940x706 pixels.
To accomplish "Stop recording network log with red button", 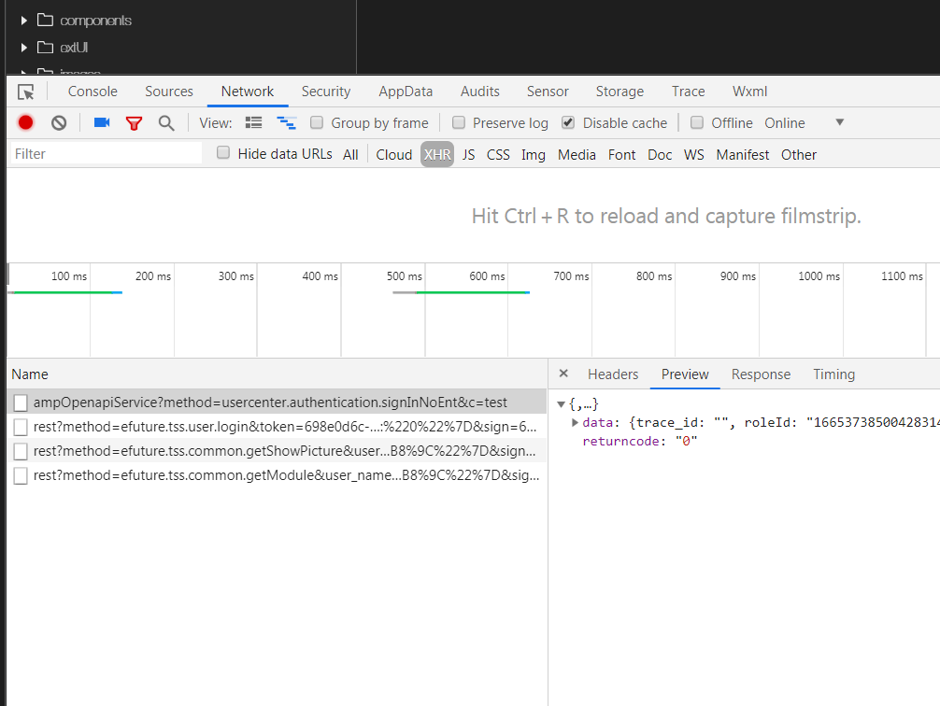I will (26, 123).
